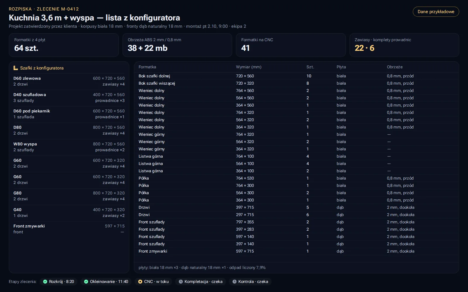Open the CNC · w toku stage chip
This screenshot has height=292, width=468.
click(154, 281)
